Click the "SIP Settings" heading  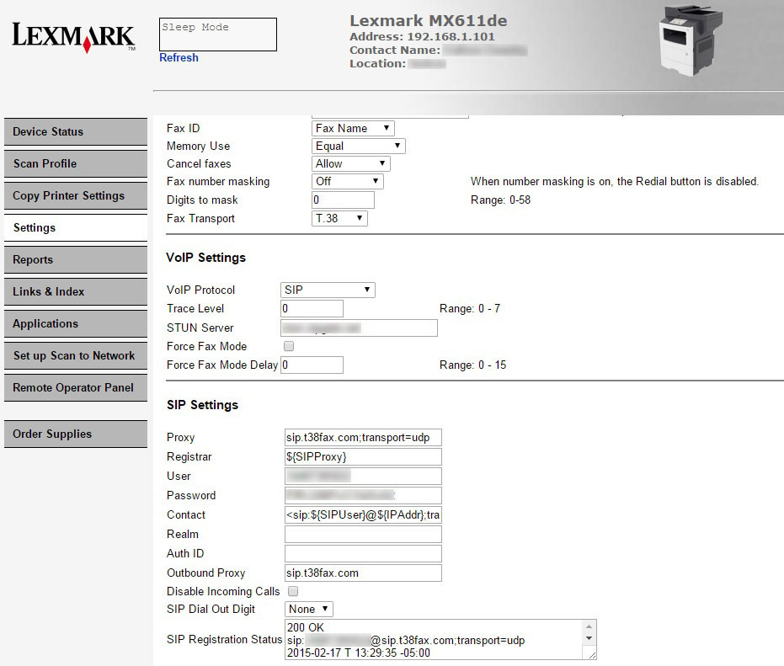(202, 405)
